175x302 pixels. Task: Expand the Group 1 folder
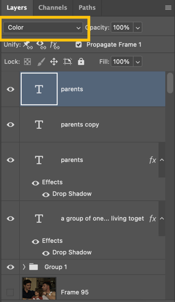tap(24, 267)
